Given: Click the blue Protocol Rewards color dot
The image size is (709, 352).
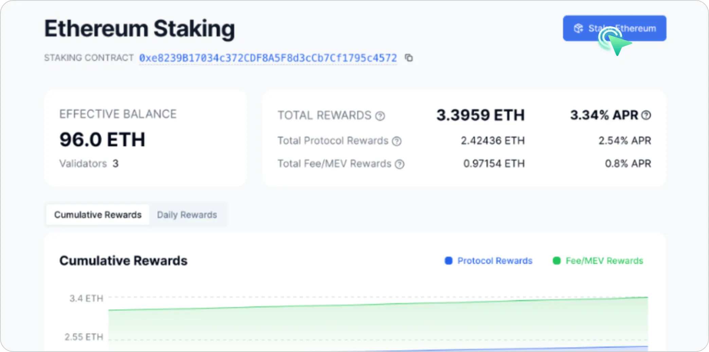Looking at the screenshot, I should [449, 261].
